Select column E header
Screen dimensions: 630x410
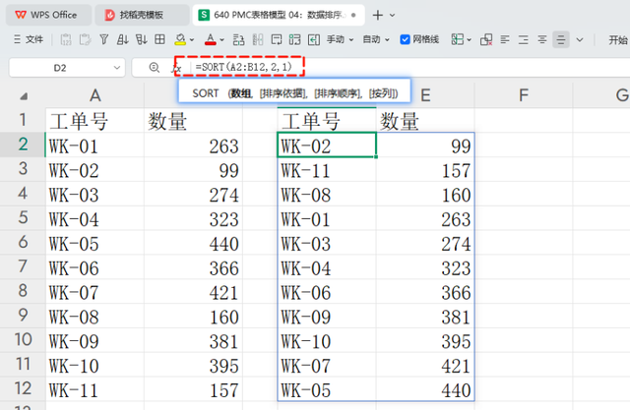(x=425, y=95)
